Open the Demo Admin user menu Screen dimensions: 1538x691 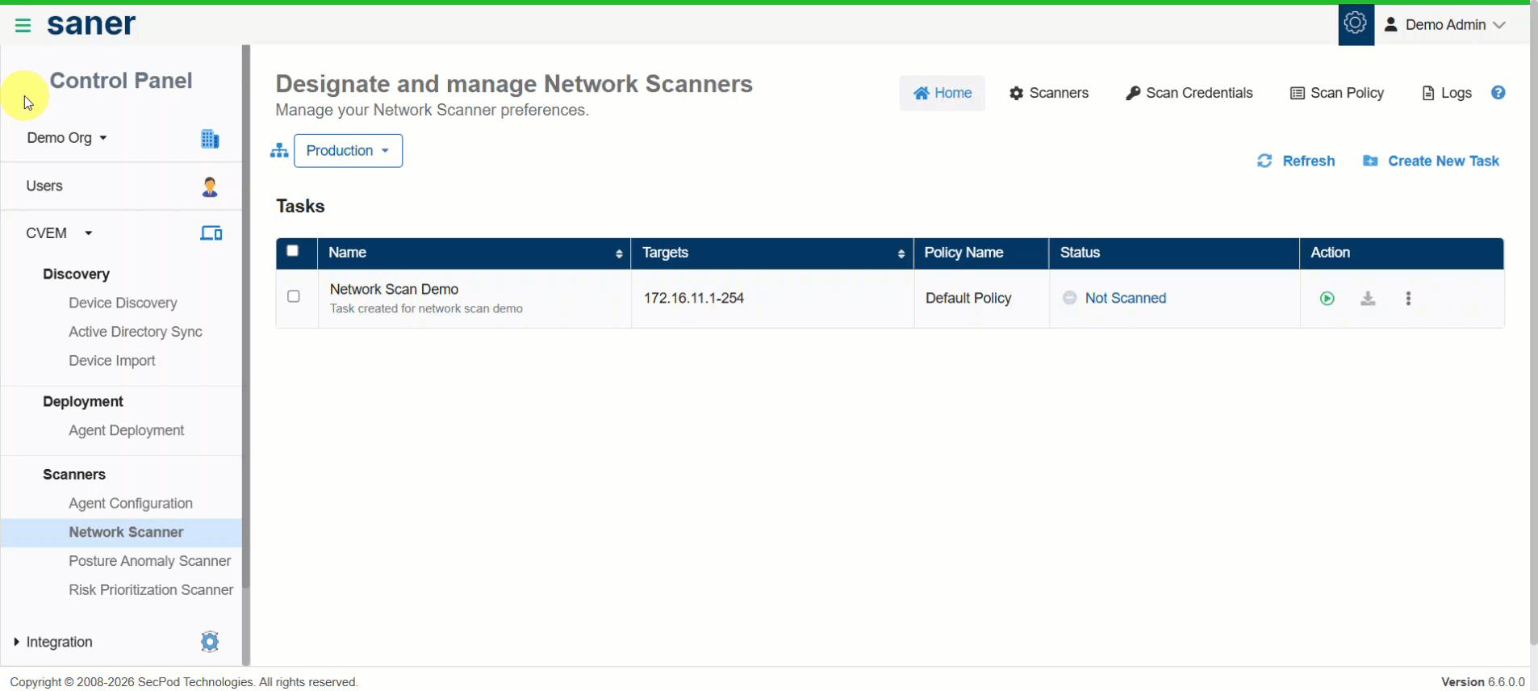(x=1445, y=25)
